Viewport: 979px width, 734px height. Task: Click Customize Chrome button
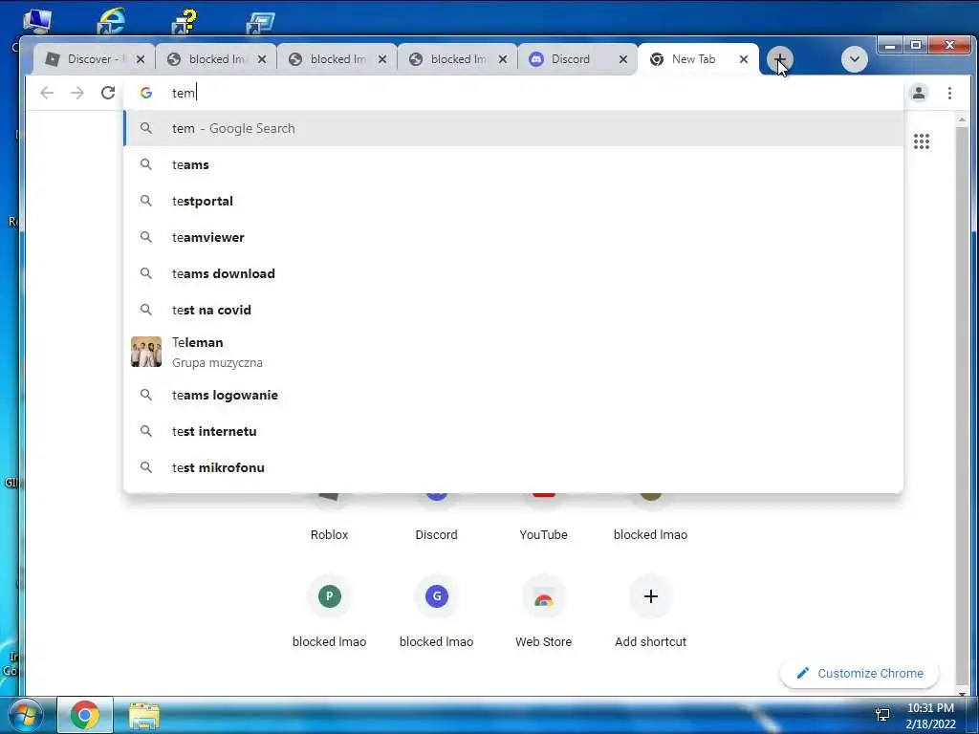coord(859,674)
